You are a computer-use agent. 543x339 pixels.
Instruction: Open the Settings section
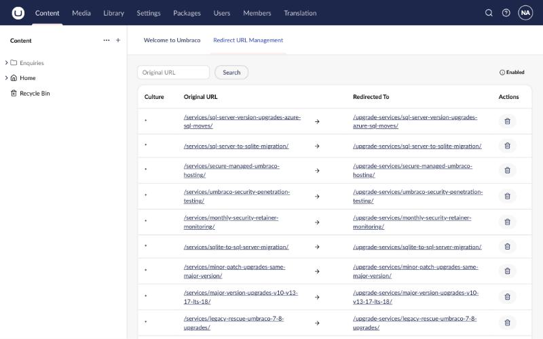(x=149, y=13)
